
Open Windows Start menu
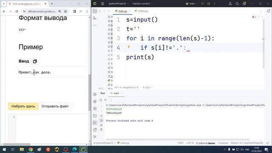pos(4,149)
